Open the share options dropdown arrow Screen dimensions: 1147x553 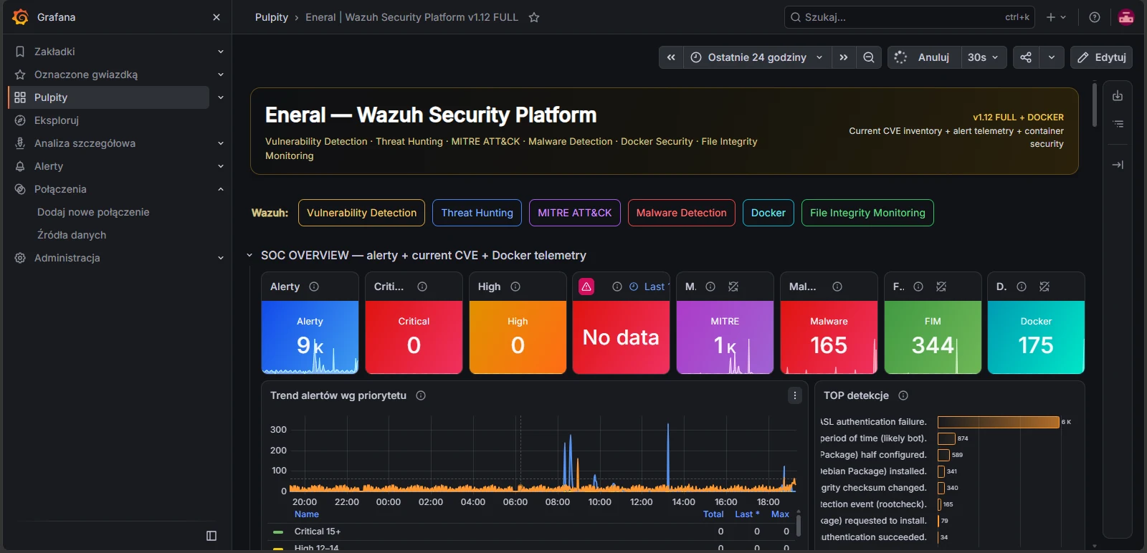(x=1051, y=57)
